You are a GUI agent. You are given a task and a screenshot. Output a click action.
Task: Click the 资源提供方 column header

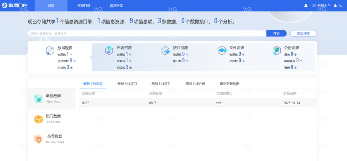pos(225,93)
